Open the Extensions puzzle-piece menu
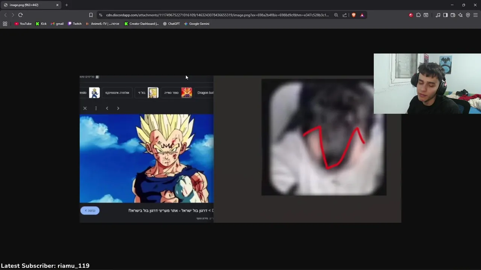Viewport: 481px width, 270px height. pyautogui.click(x=418, y=15)
